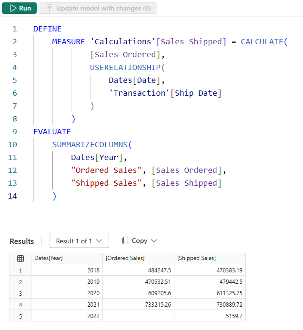Click the EVALUATE keyword on line 9

click(52, 132)
